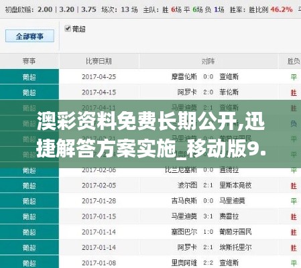Image resolution: width=301 pixels, height=268 pixels.
Task: Open team 菲伦斯
Action: click(x=229, y=92)
